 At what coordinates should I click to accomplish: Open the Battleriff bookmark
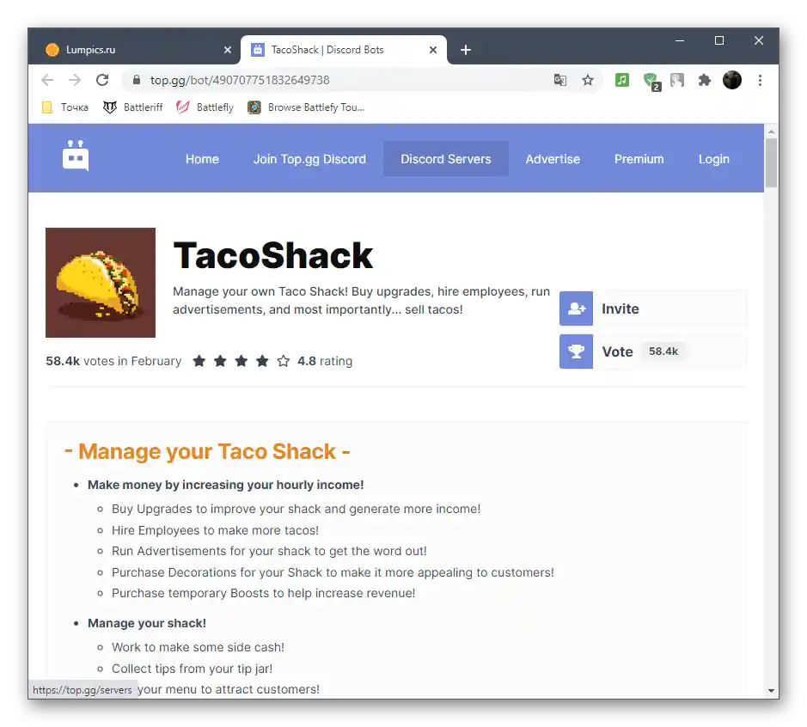pyautogui.click(x=133, y=107)
